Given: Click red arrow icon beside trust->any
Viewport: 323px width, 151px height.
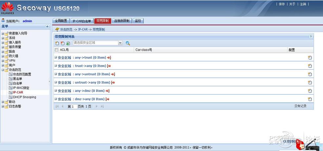Looking at the screenshot, I should (109, 66).
